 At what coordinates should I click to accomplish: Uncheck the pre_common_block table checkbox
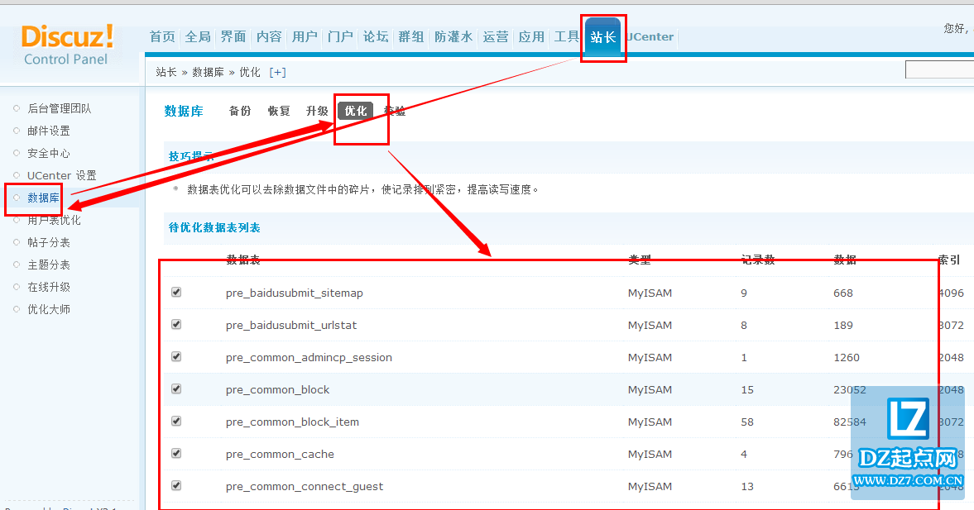pos(175,389)
